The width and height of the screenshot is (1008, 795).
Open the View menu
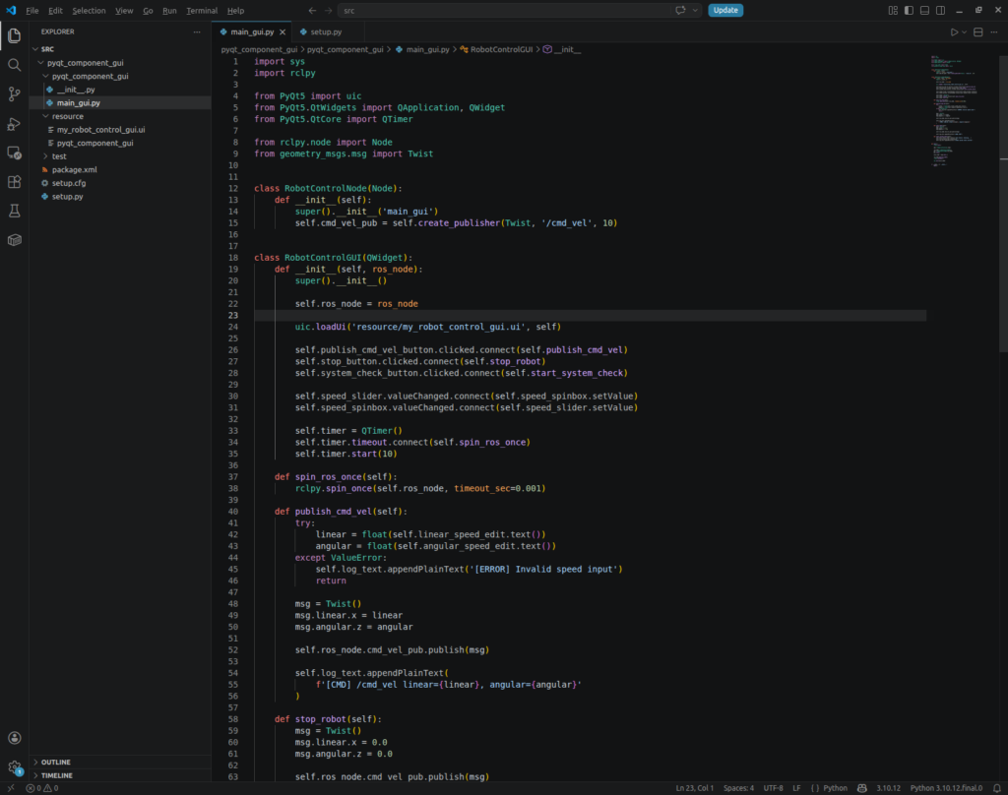[x=124, y=10]
